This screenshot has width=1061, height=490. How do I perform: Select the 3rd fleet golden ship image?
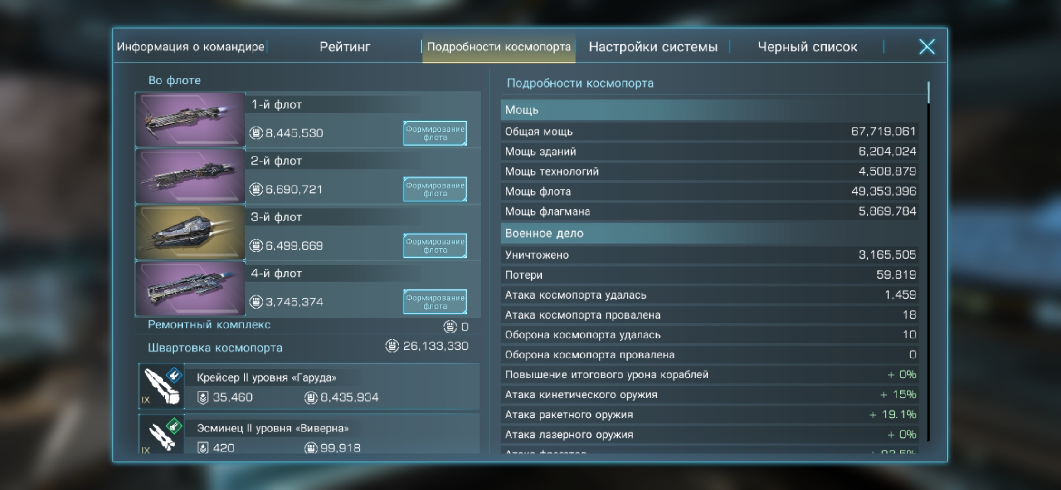[190, 232]
